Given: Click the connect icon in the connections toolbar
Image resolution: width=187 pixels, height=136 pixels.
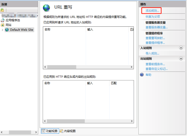Looking at the screenshot, I should tap(2, 10).
